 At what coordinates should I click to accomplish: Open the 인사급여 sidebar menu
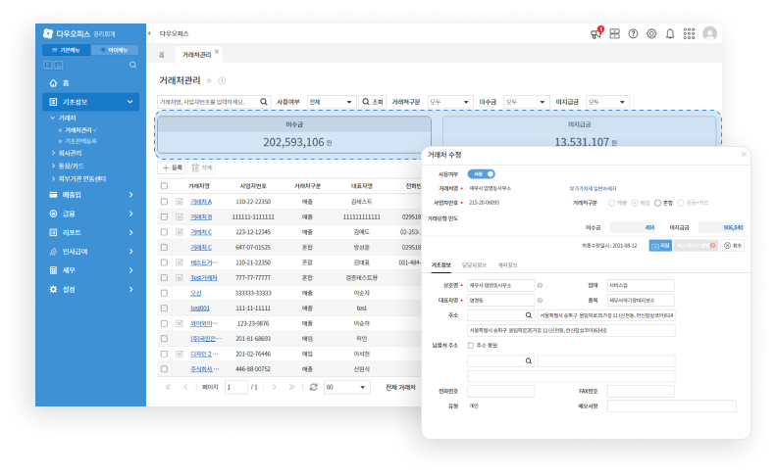click(90, 252)
